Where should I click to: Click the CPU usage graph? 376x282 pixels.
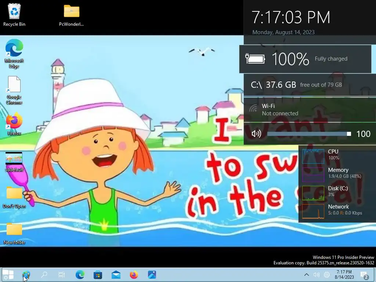tap(313, 156)
